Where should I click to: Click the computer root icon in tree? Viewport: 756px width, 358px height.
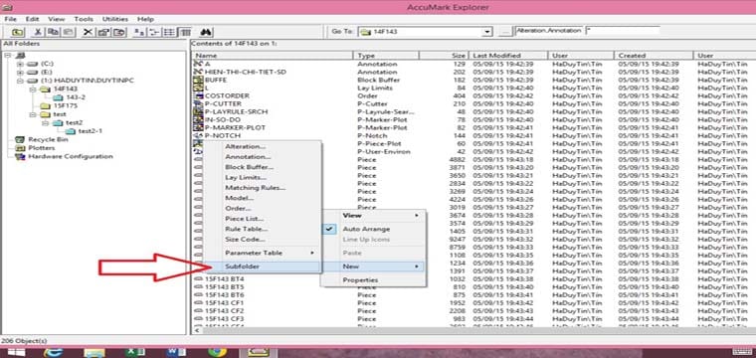20,55
